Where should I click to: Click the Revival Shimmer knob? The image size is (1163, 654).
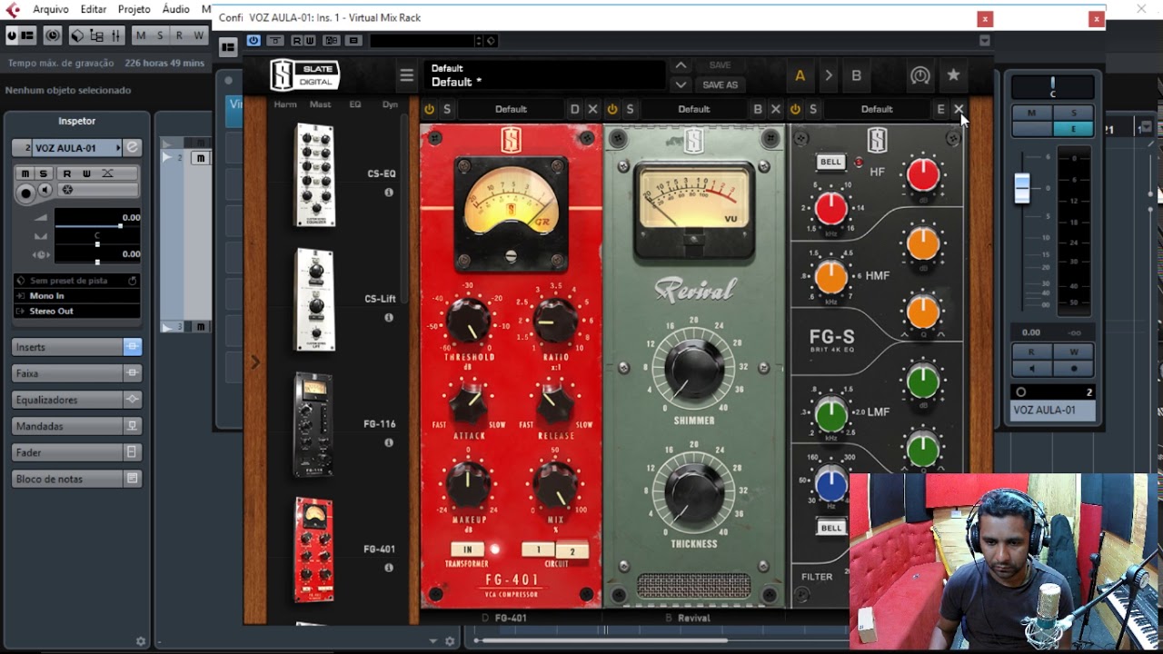pos(694,369)
